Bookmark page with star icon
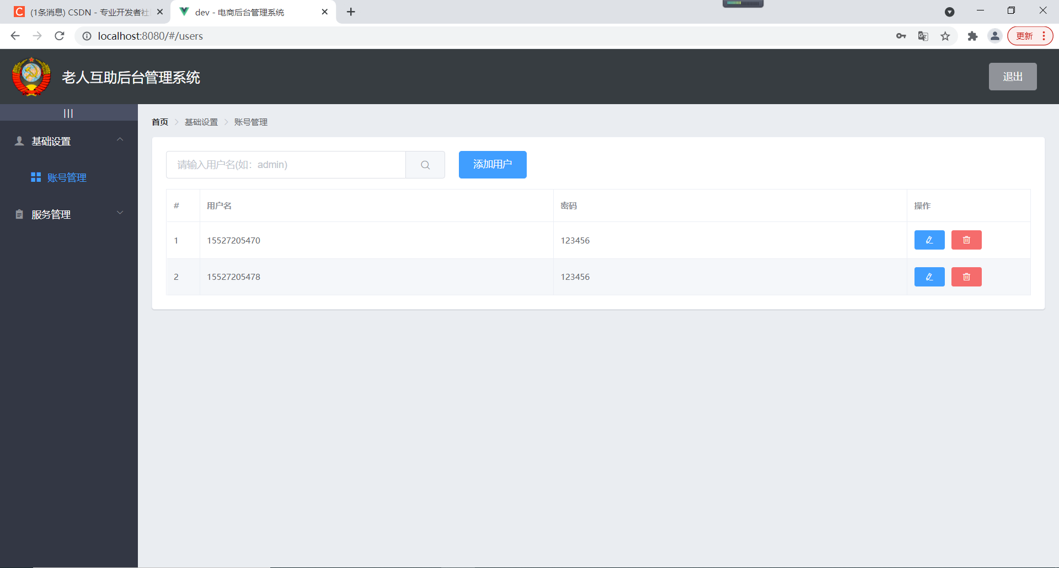1059x568 pixels. coord(945,36)
